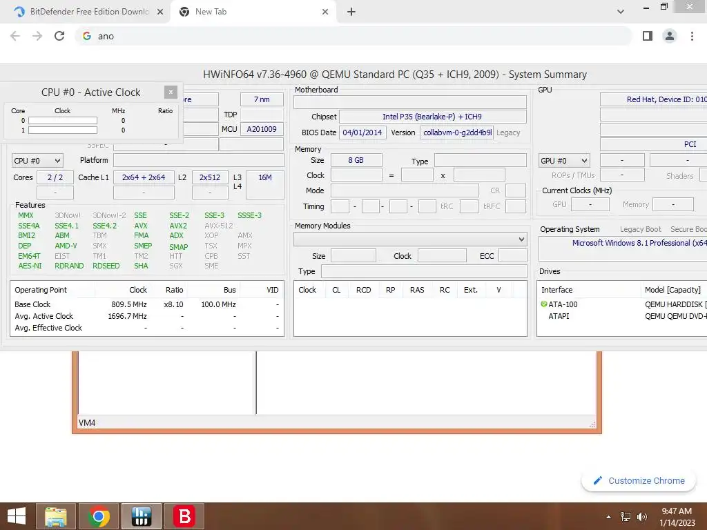The width and height of the screenshot is (707, 530).
Task: Click the VM4 label in the page
Action: coord(87,423)
